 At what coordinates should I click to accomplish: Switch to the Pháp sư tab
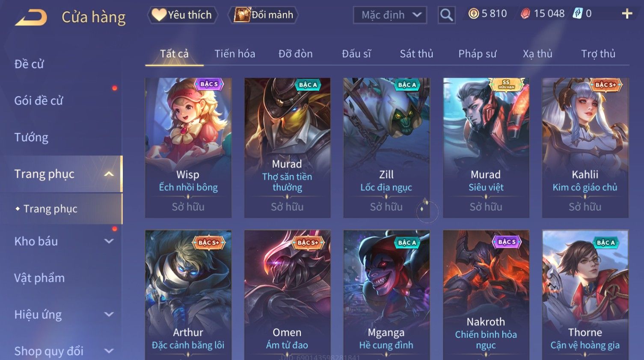477,54
